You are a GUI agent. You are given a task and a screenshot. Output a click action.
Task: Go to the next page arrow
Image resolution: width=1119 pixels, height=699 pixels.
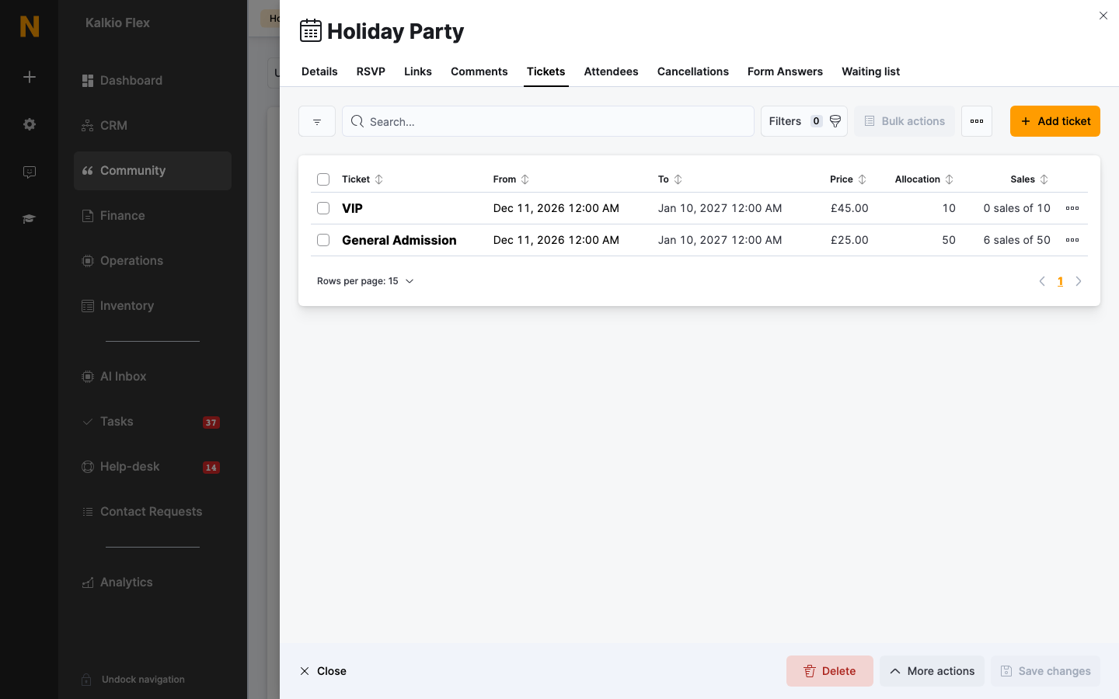(x=1079, y=281)
